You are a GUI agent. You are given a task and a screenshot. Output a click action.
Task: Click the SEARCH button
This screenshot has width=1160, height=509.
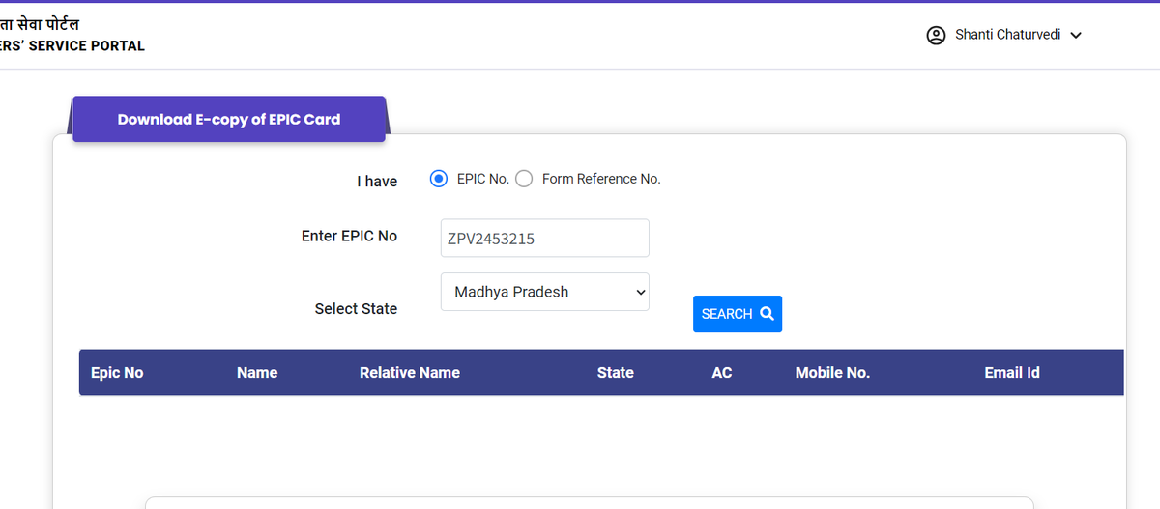pos(738,314)
